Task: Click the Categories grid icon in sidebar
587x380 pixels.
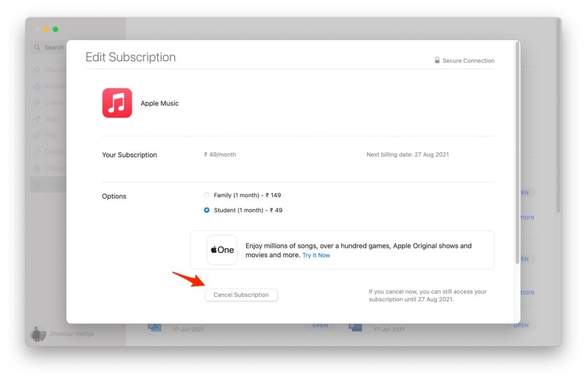Action: pos(37,168)
